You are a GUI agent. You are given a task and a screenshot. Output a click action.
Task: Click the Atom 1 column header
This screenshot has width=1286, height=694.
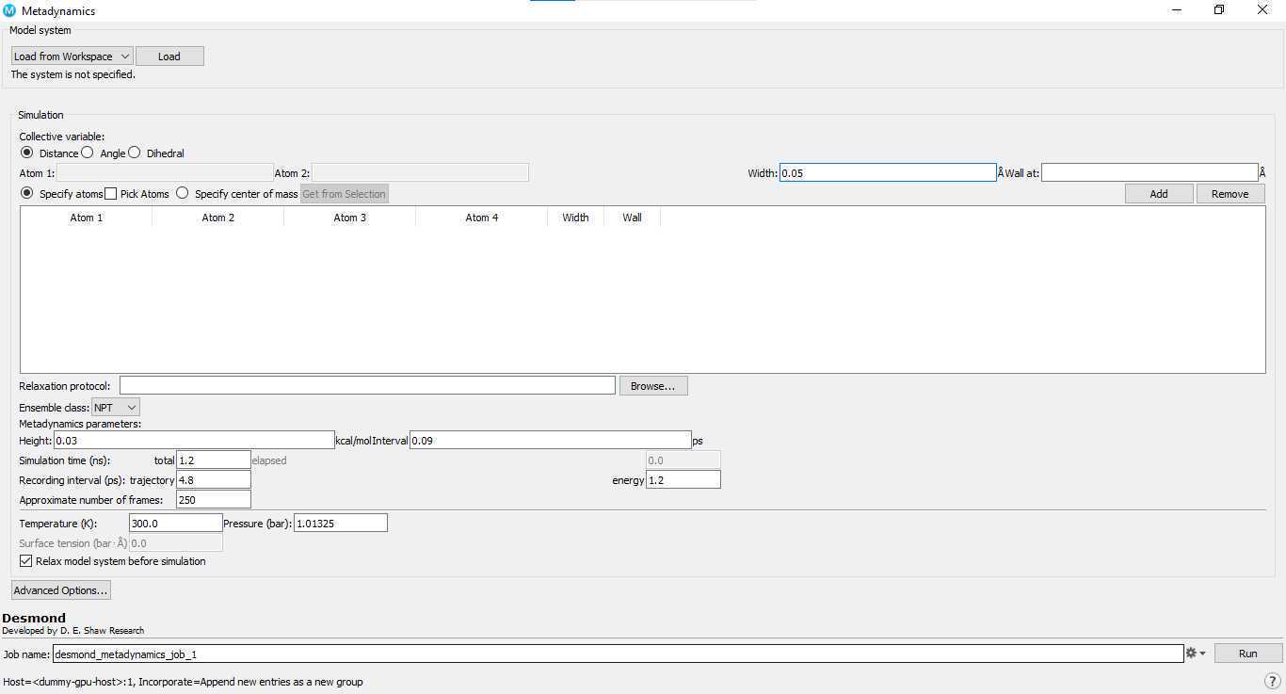click(87, 218)
